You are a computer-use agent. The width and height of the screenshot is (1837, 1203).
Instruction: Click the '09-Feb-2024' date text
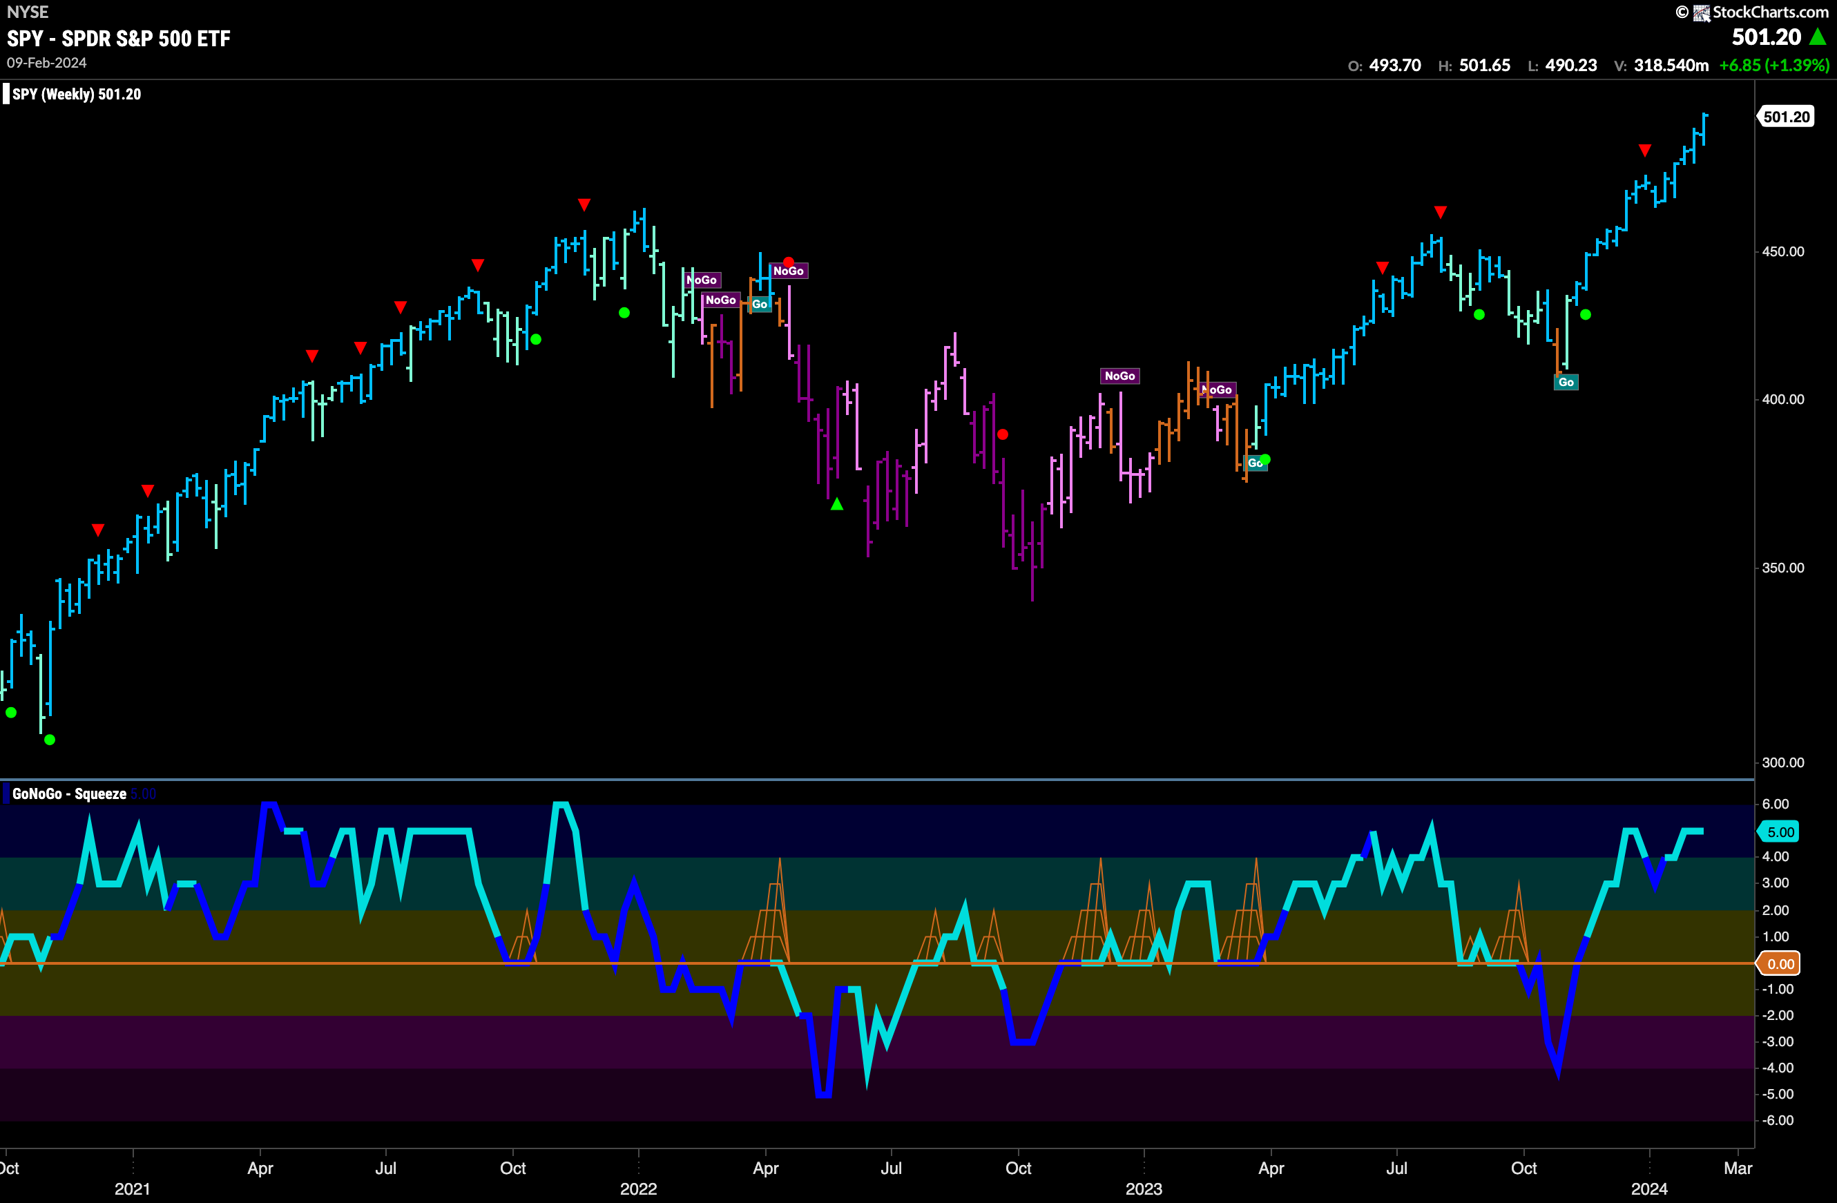pyautogui.click(x=46, y=63)
